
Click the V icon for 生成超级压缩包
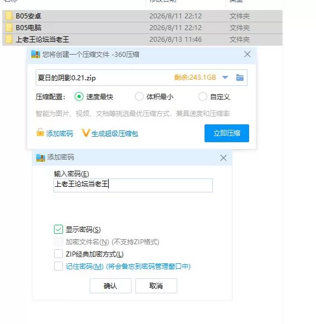(x=86, y=133)
